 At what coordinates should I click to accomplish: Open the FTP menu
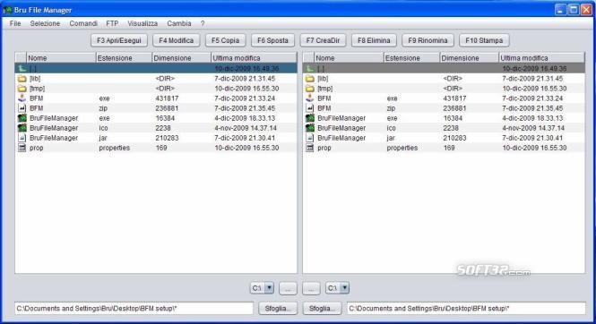[112, 23]
